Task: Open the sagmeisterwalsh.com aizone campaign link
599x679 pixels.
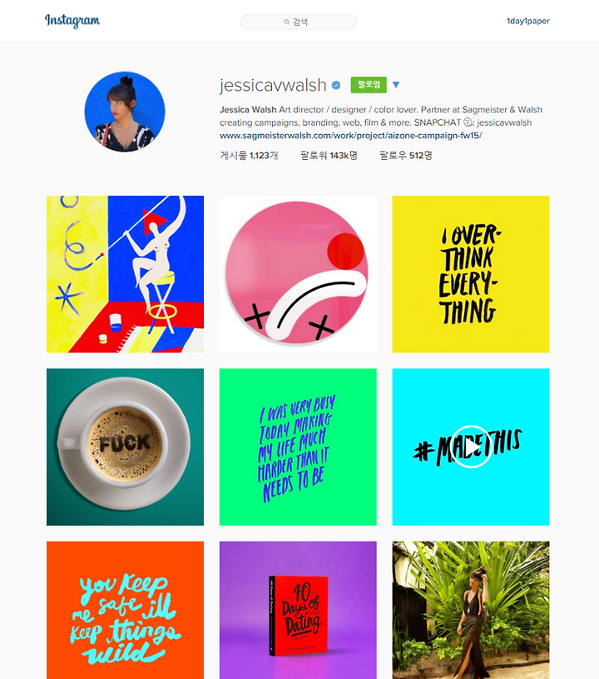Action: [351, 136]
